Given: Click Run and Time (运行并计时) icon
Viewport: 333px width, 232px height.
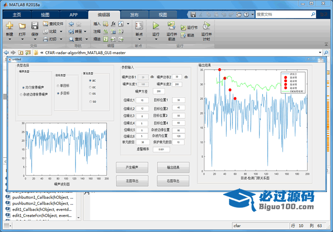Looking at the screenshot, I should click(206, 26).
